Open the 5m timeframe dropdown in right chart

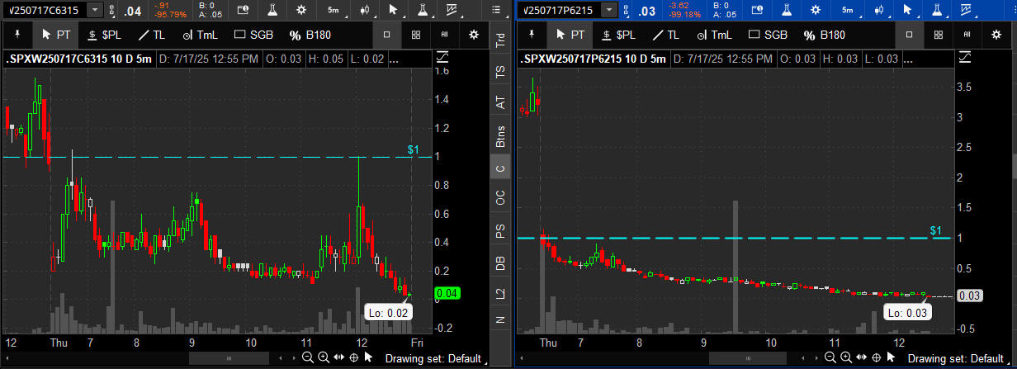pyautogui.click(x=847, y=10)
